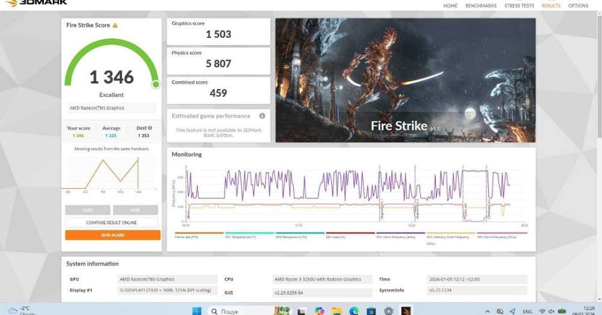This screenshot has height=315, width=602.
Task: Toggle the CPU Clock Frequency color legend
Action: point(400,236)
